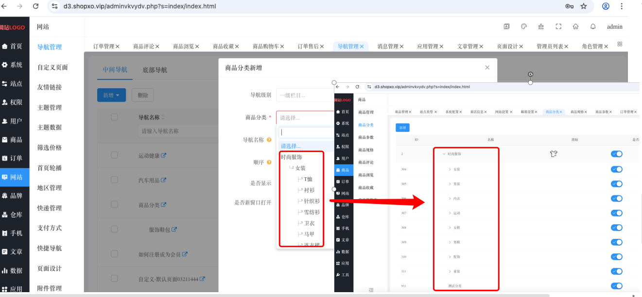Open the 新增 dropdown button
This screenshot has width=642, height=297.
coord(111,95)
